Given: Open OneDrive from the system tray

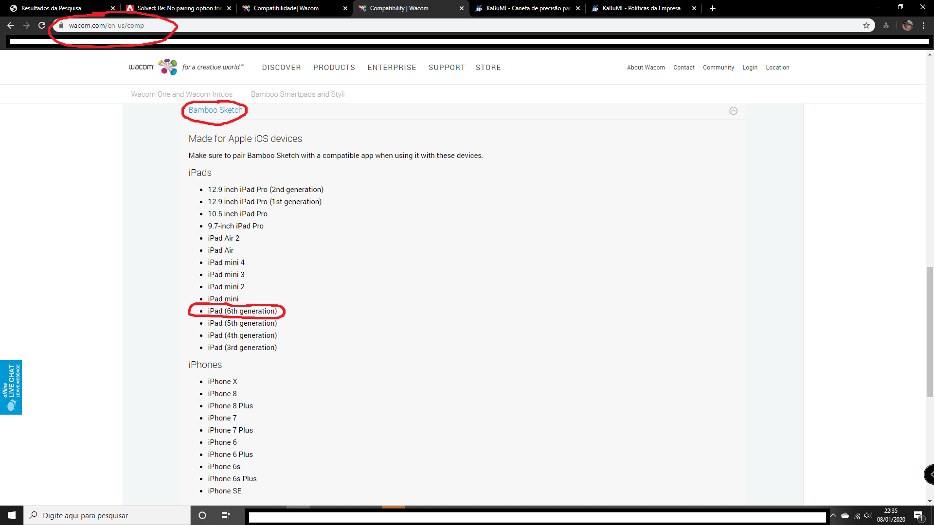Looking at the screenshot, I should pos(845,515).
